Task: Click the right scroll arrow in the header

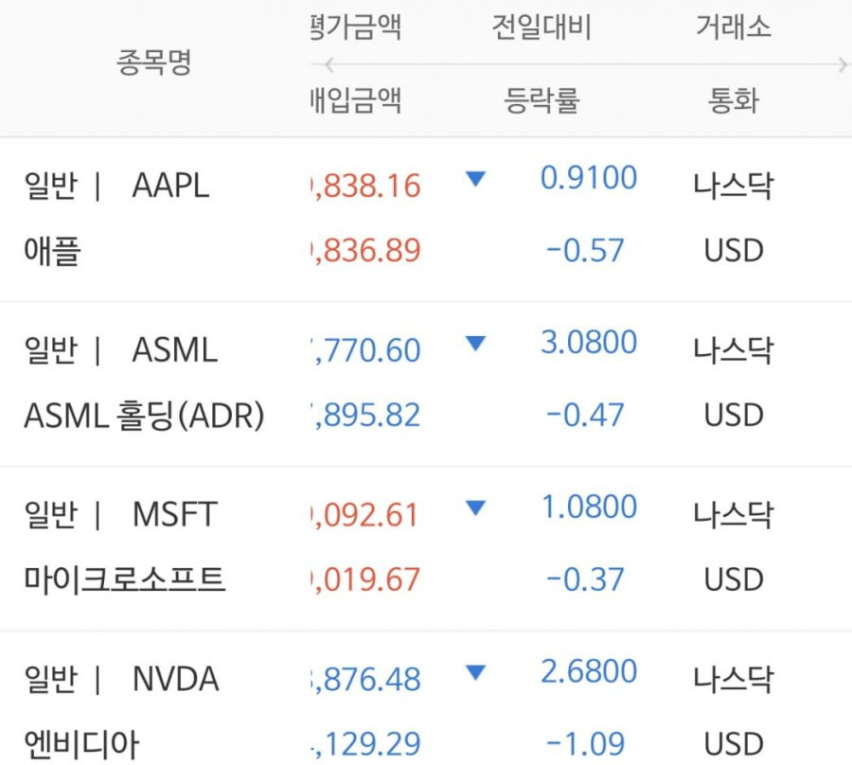Action: (x=843, y=65)
